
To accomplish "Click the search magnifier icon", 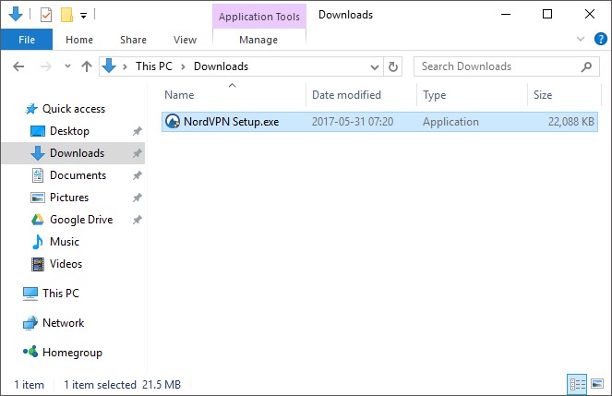I will (x=587, y=66).
